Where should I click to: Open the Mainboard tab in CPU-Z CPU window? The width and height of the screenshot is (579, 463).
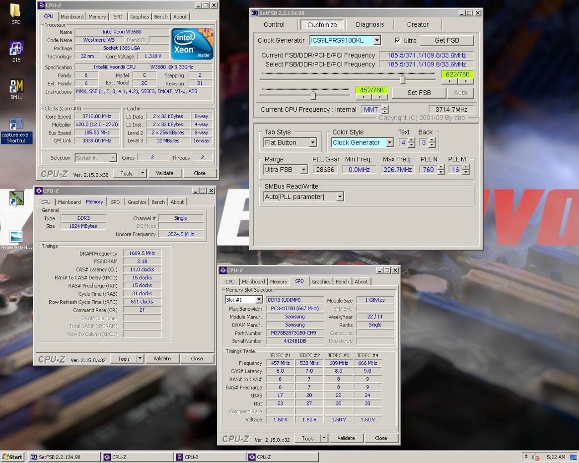pyautogui.click(x=72, y=16)
